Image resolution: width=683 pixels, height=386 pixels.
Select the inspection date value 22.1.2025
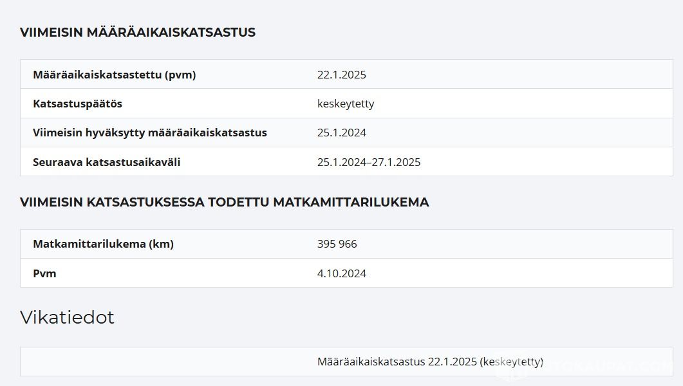click(x=341, y=75)
